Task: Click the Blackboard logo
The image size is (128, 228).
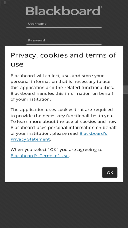Action: [64, 11]
